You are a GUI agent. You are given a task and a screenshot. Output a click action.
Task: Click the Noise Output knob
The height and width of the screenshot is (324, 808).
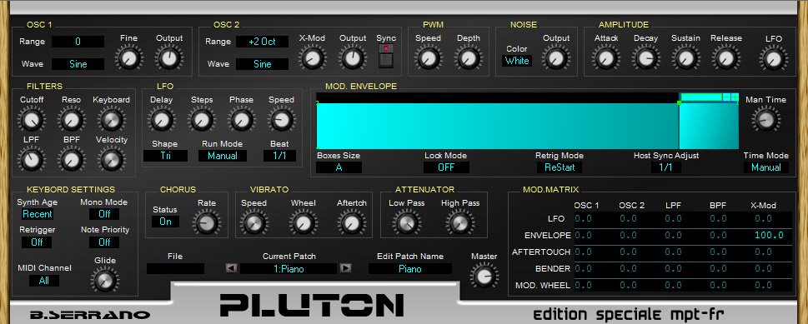pyautogui.click(x=555, y=57)
